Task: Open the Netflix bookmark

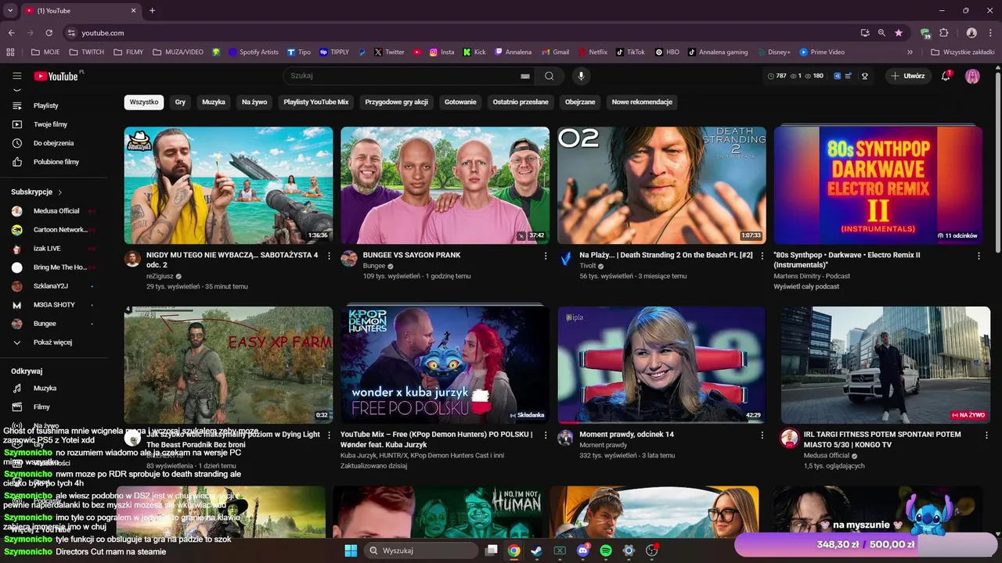Action: [x=593, y=52]
